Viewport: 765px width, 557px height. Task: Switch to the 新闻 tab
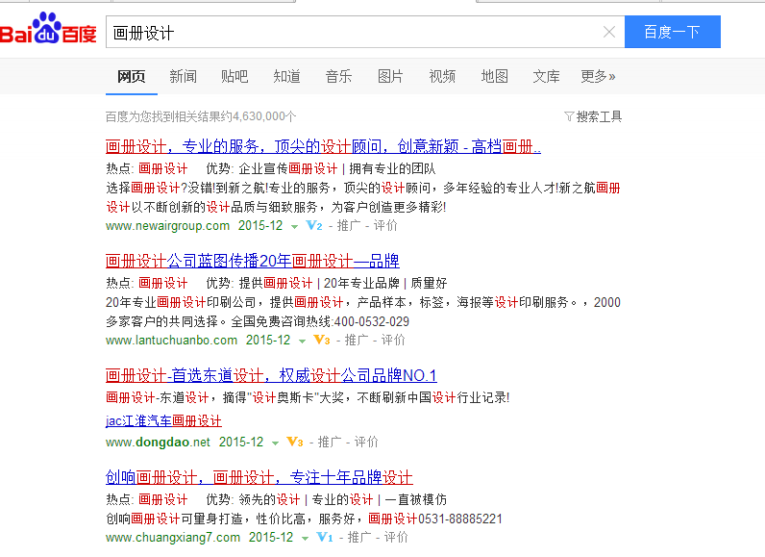coord(183,77)
